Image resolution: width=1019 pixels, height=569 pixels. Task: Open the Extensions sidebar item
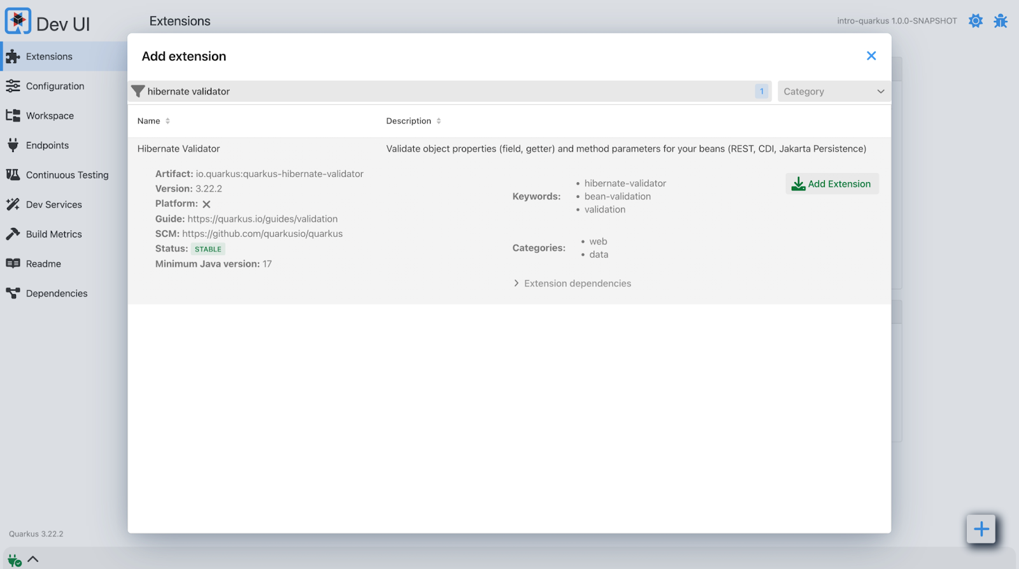pyautogui.click(x=64, y=57)
